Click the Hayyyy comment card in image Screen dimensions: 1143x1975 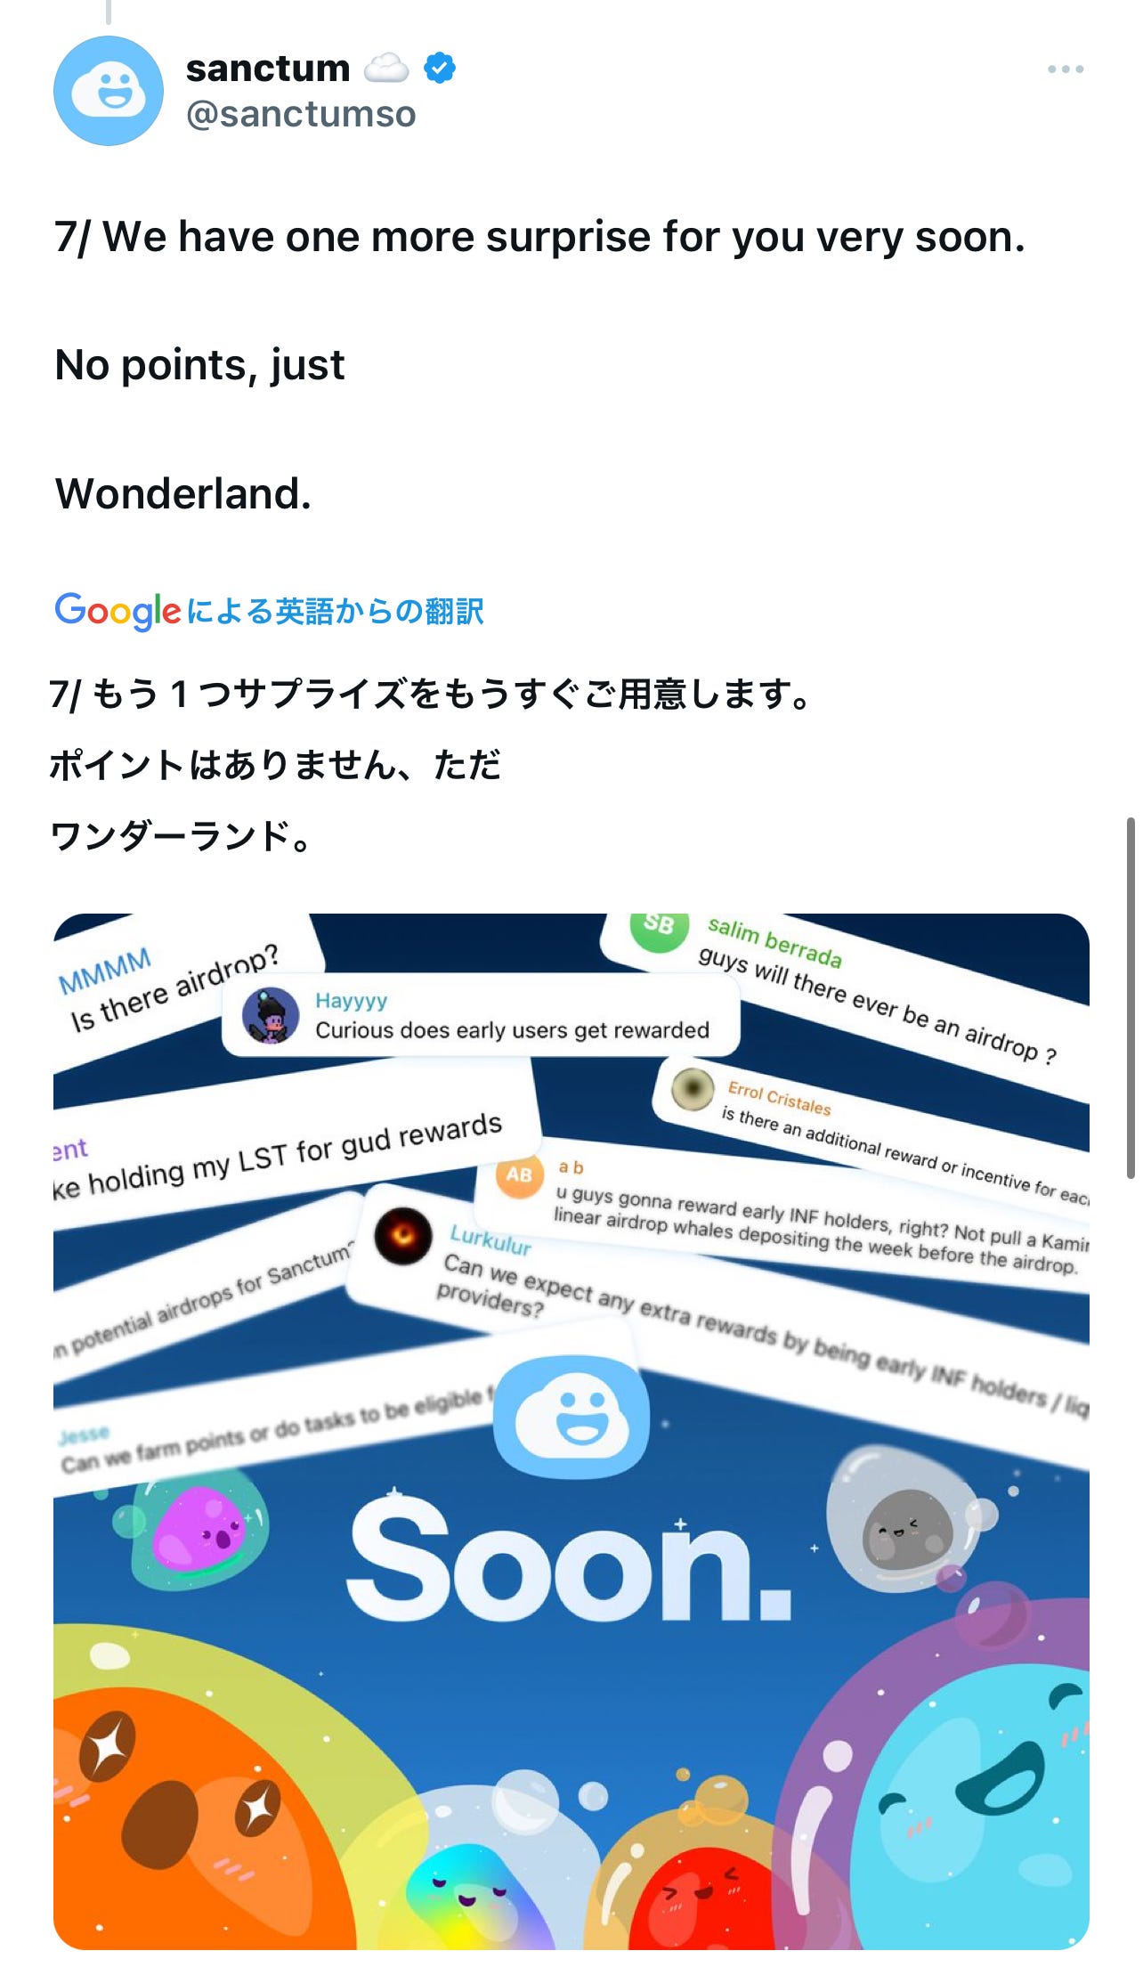tap(481, 1015)
